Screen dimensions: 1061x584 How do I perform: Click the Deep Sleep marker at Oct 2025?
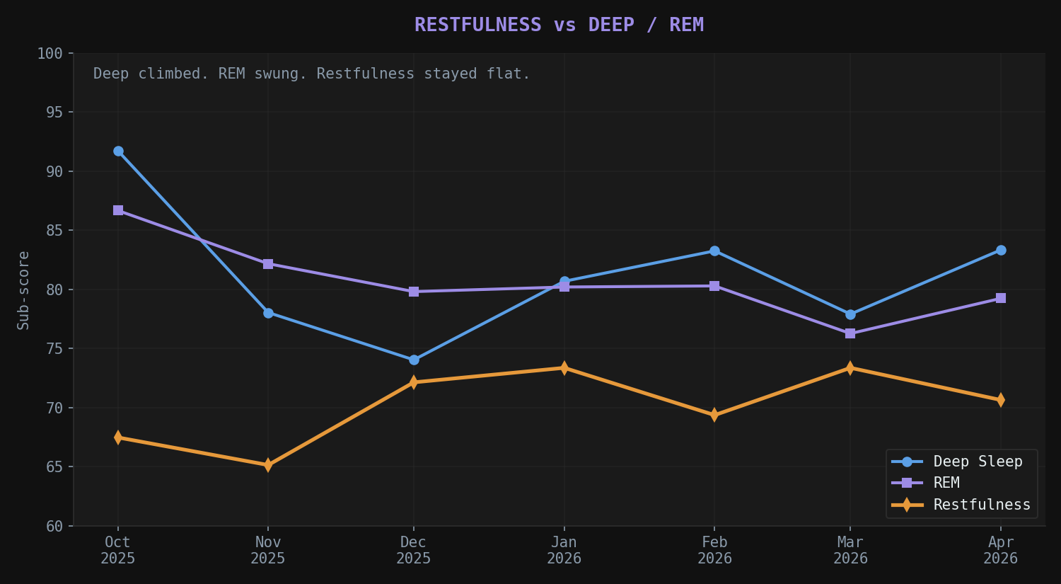118,151
